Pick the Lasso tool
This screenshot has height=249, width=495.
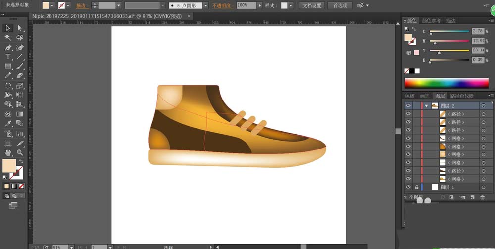[20, 38]
